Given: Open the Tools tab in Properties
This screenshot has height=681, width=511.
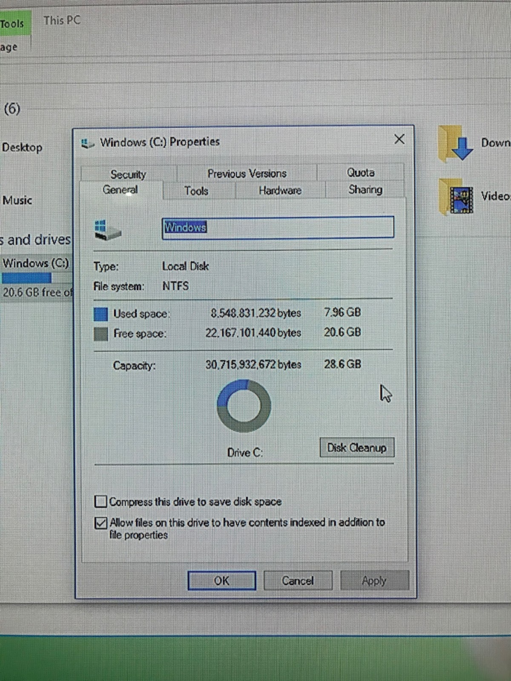Looking at the screenshot, I should coord(196,191).
